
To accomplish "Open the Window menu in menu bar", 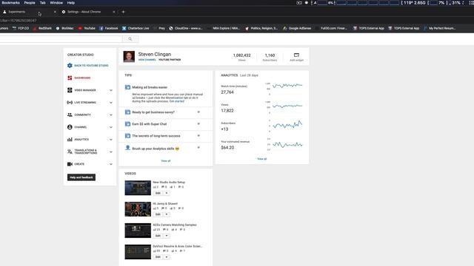I will [x=56, y=3].
